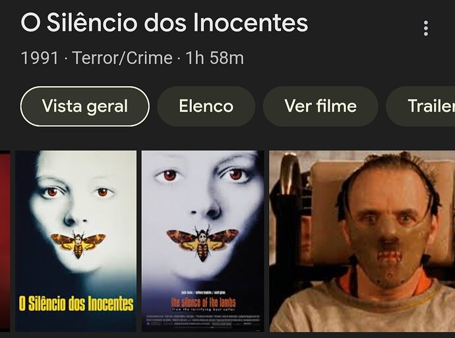View the masked man still image

point(362,241)
